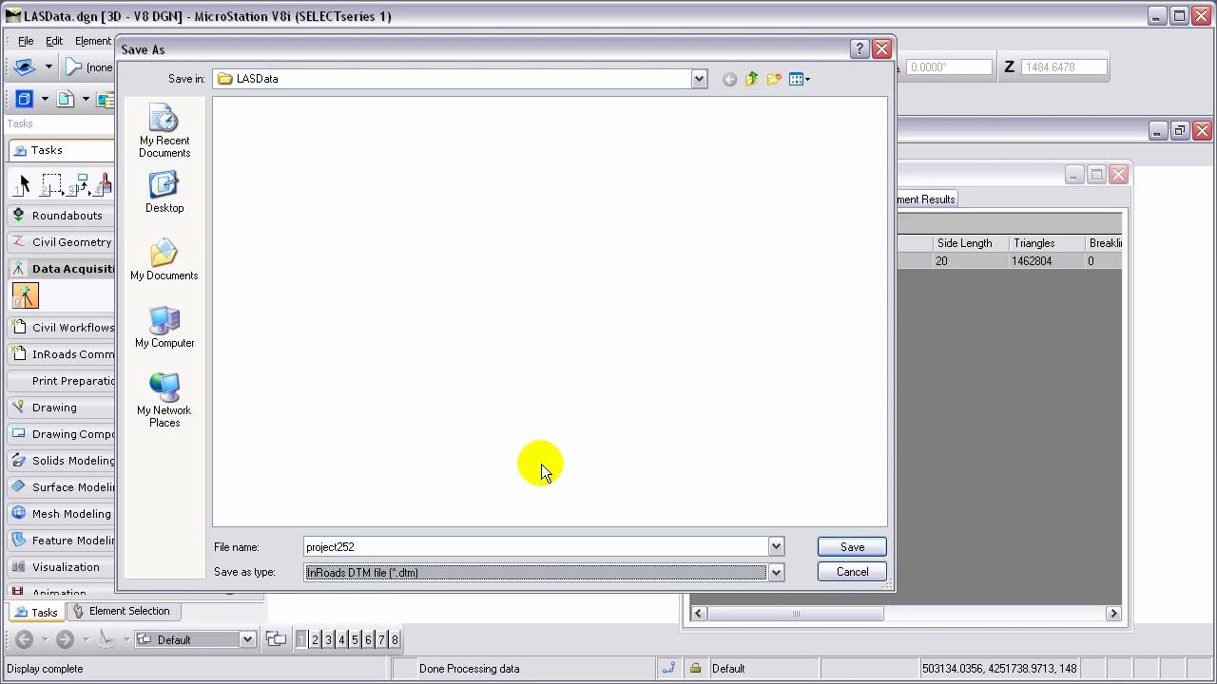Create a new folder in LASData
1217x684 pixels.
click(x=774, y=79)
